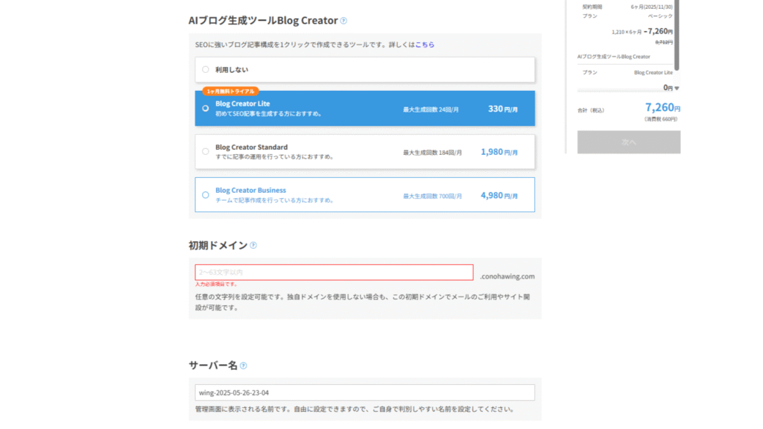
Task: Open help icon beside AIブログ生成ツールBlog Creator heading
Action: (x=343, y=20)
